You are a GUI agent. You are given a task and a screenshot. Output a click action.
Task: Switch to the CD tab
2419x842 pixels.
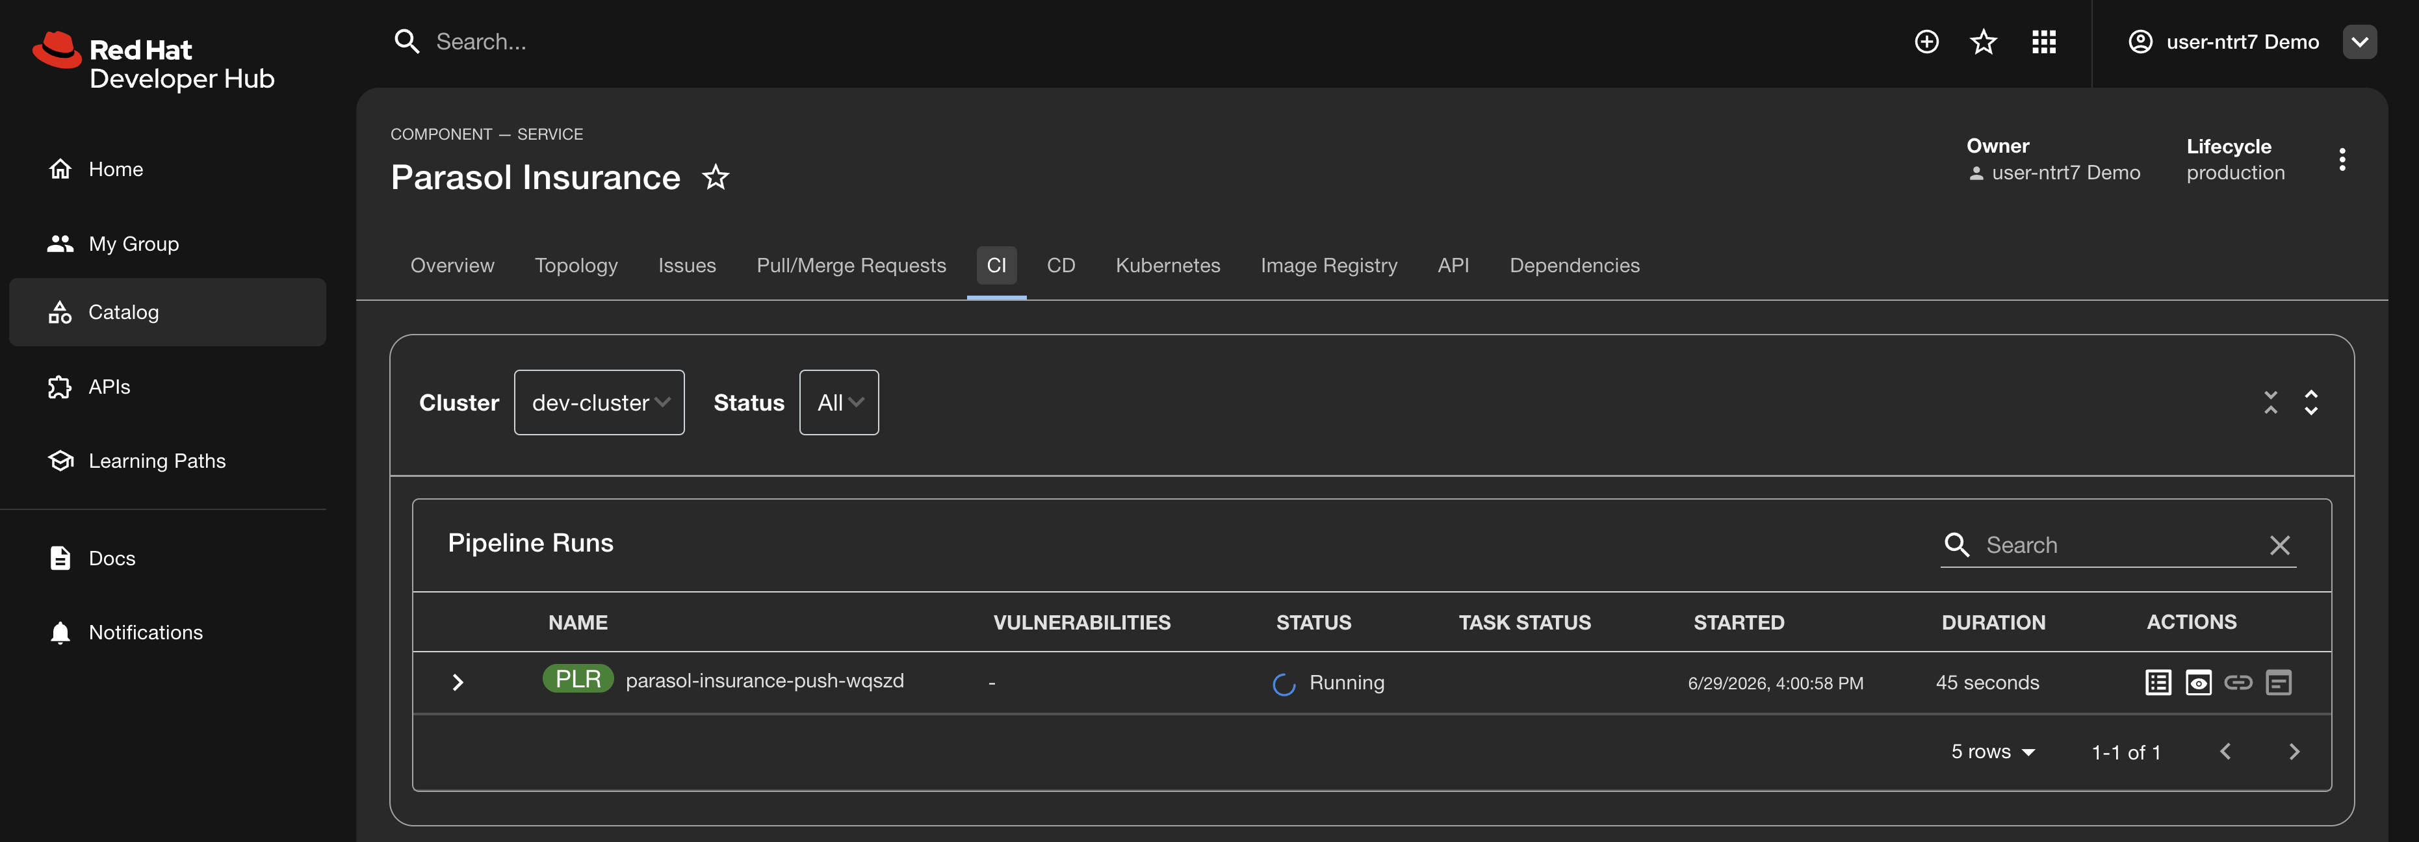tap(1060, 266)
